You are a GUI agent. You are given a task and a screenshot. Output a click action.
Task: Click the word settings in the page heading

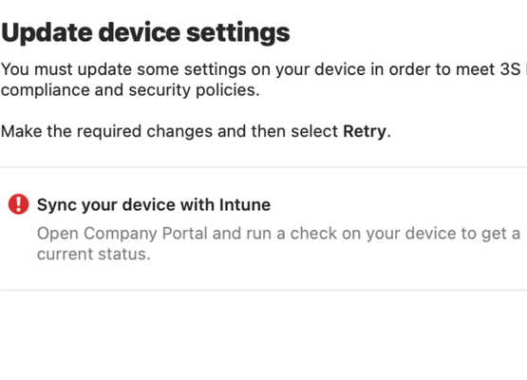tap(238, 33)
